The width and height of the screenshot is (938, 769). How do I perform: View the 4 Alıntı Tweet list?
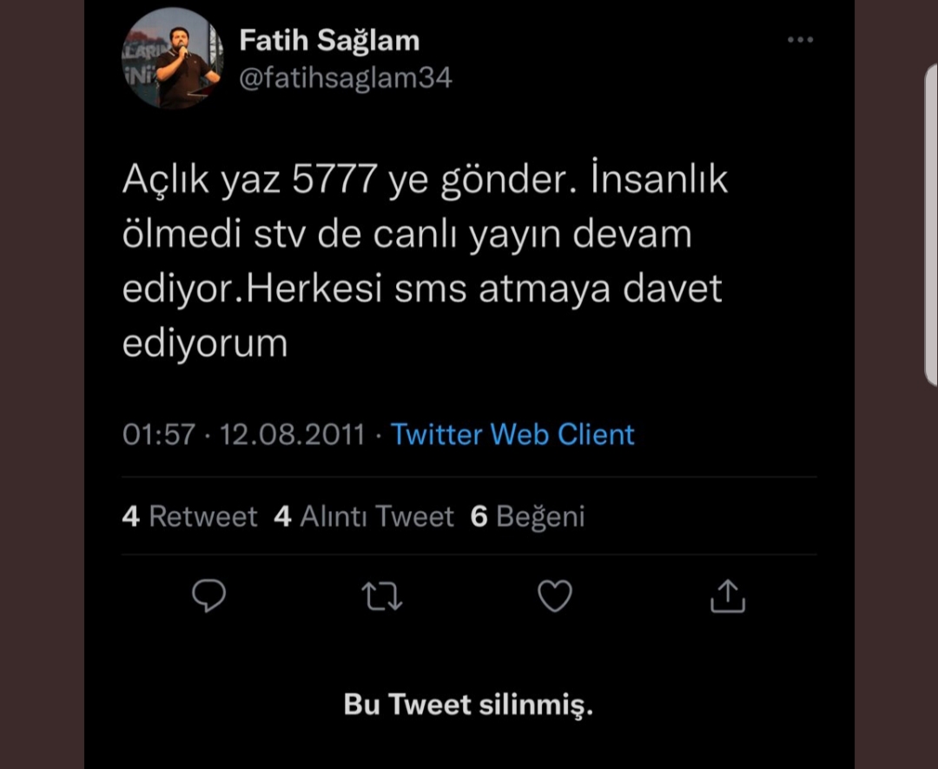point(364,516)
